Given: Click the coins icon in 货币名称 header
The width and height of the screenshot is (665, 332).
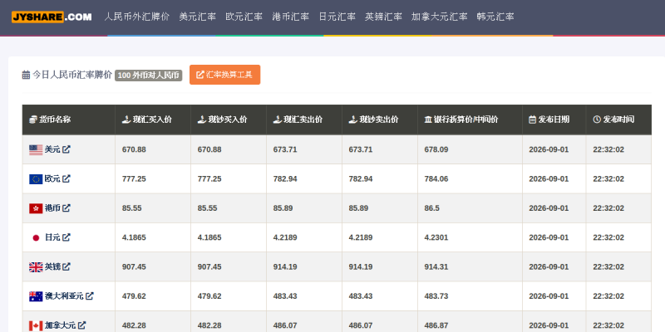Looking at the screenshot, I should (33, 120).
